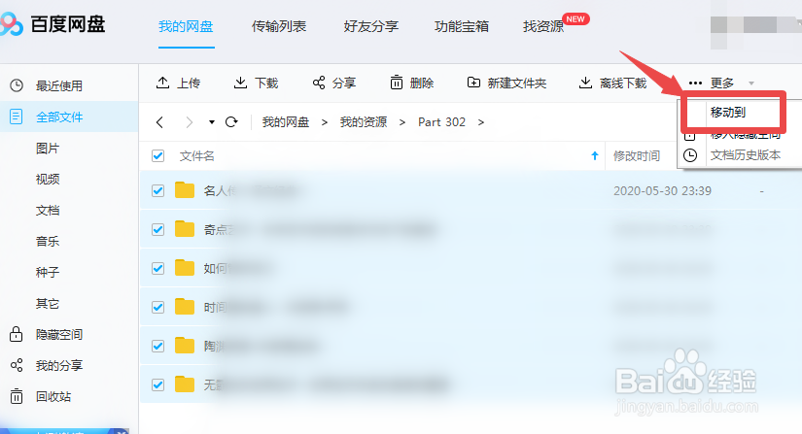Uncheck the 名人传 folder checkbox
The image size is (802, 434).
click(158, 191)
